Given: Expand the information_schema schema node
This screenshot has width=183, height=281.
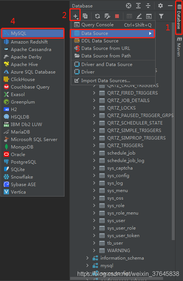Looking at the screenshot, I should tap(87, 258).
